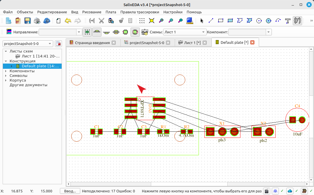Collapse the Листы схем tree node
This screenshot has width=314, height=195.
[x=6, y=51]
